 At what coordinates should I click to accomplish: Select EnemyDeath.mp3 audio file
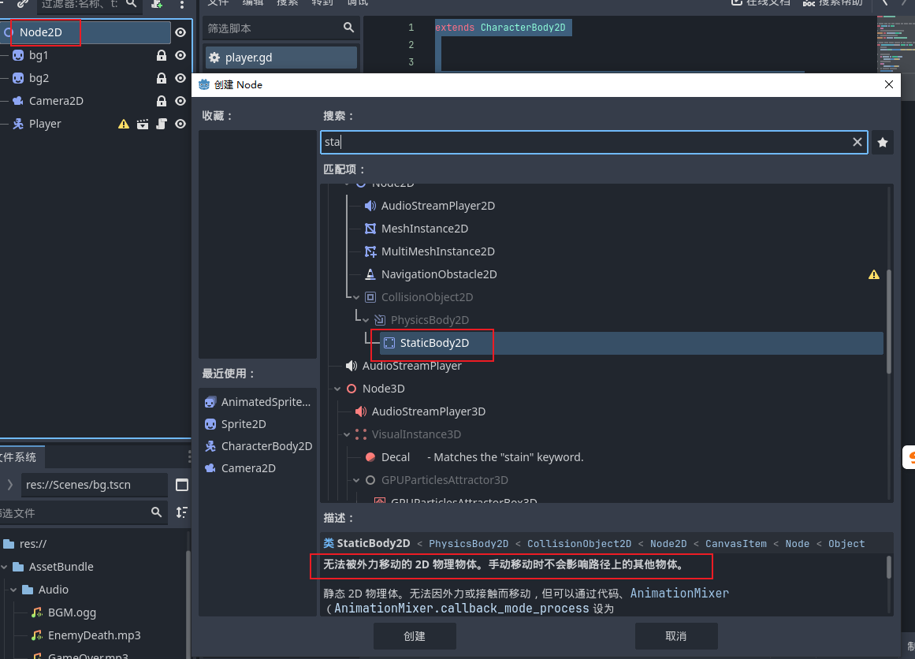(x=94, y=635)
